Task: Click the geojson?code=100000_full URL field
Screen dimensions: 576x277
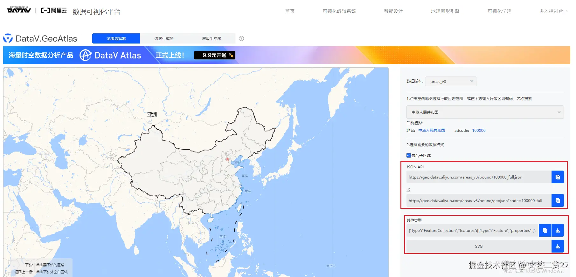Action: (x=479, y=200)
